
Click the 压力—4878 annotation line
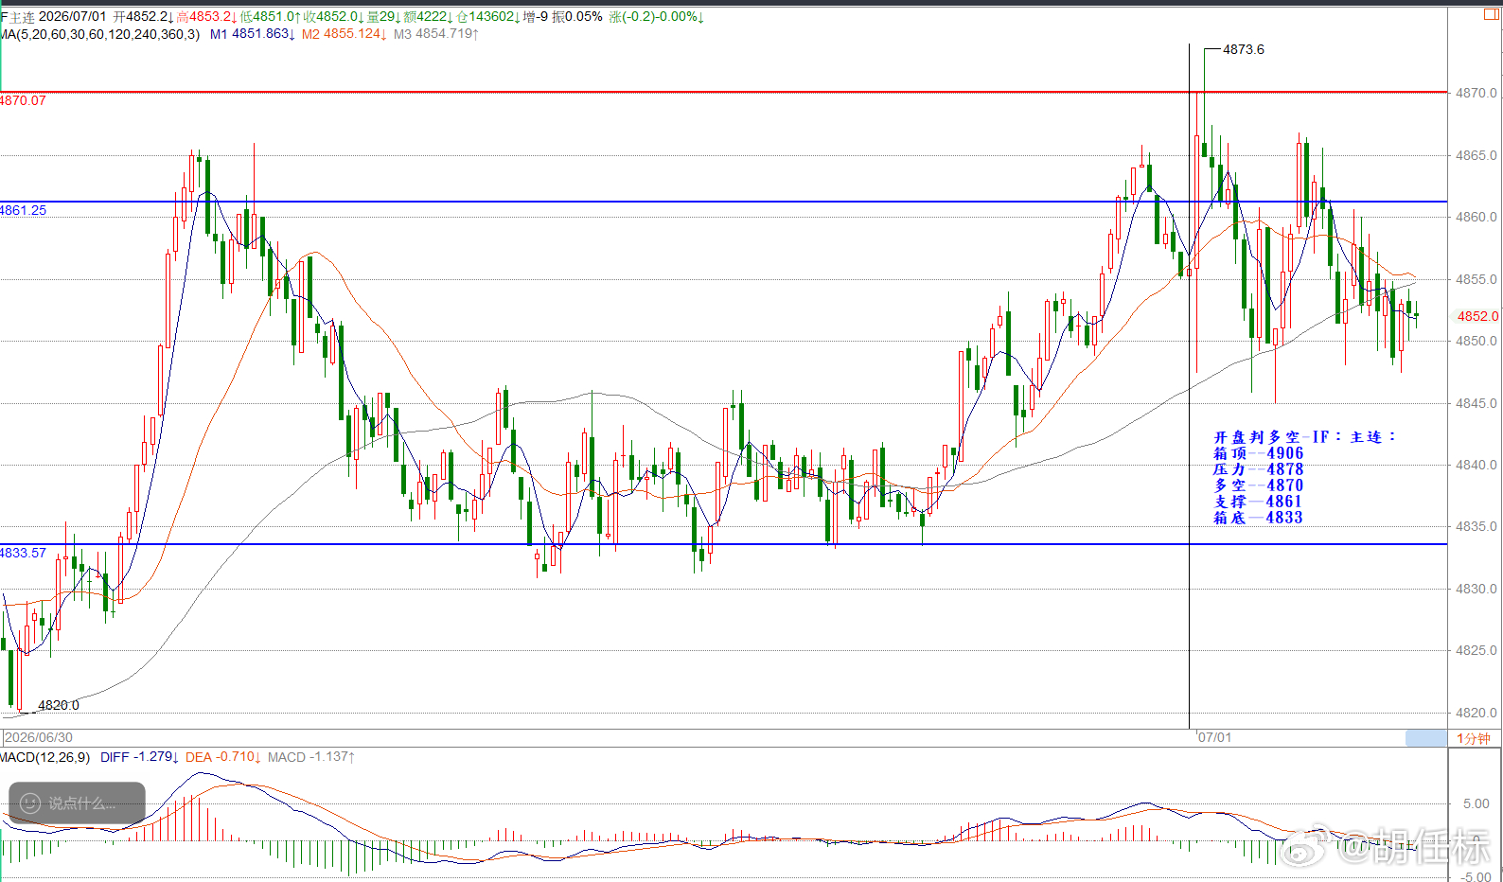1259,469
